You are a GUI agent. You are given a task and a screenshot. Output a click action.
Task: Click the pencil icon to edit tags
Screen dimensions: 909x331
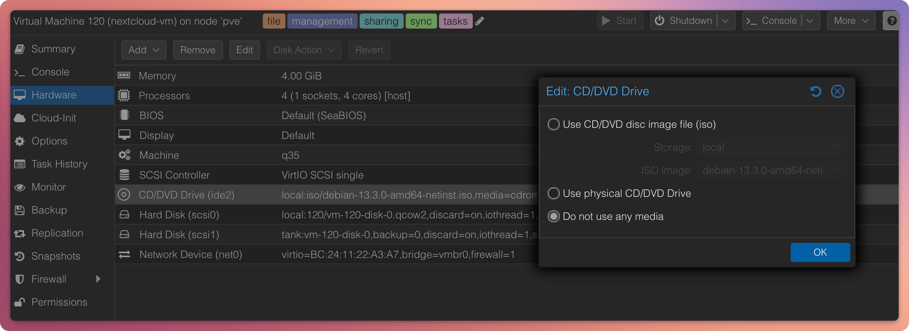coord(480,21)
